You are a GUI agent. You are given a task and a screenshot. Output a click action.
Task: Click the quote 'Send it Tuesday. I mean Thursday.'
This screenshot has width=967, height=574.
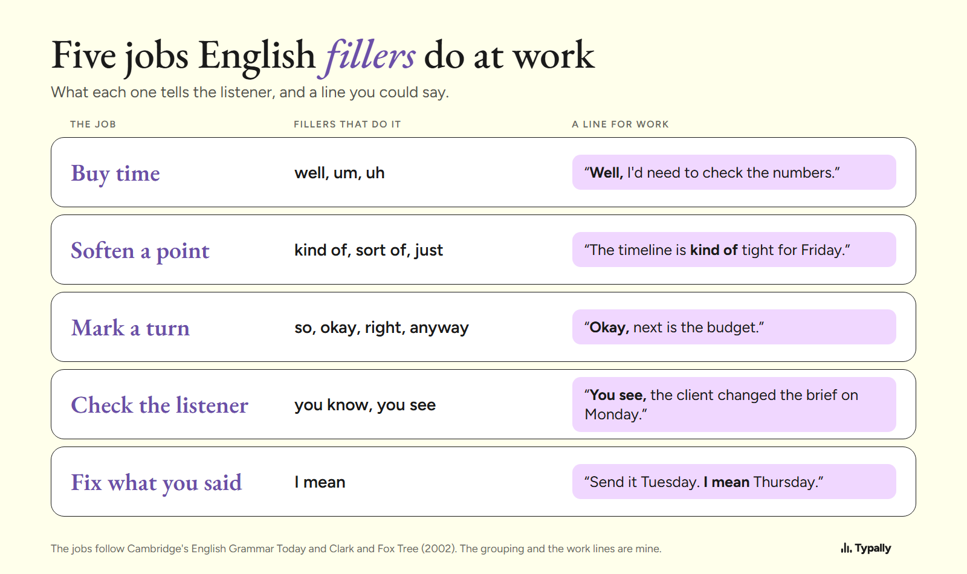click(734, 482)
